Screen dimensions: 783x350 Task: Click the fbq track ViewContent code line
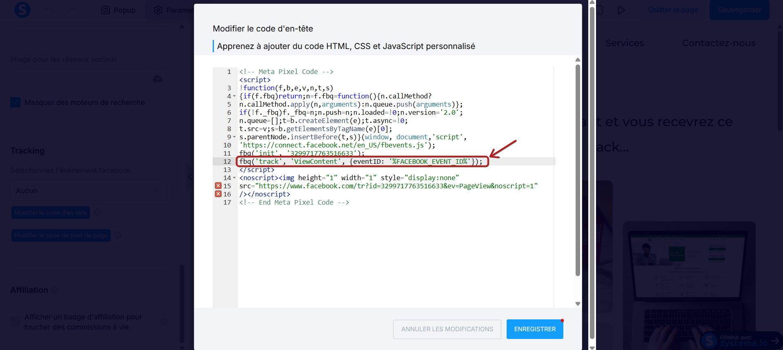tap(361, 162)
